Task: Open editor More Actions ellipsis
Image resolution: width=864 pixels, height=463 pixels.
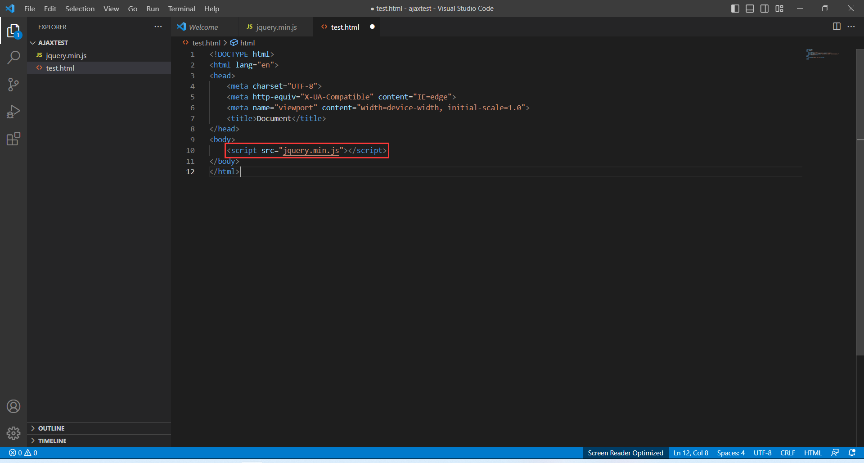Action: (x=851, y=27)
